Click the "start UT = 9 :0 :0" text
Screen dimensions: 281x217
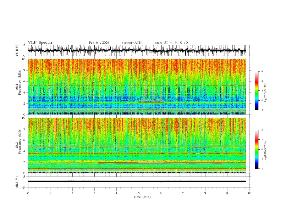(x=171, y=43)
